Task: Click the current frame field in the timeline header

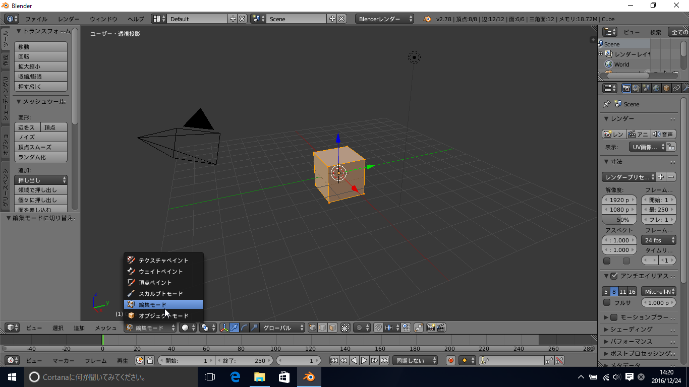Action: 298,360
